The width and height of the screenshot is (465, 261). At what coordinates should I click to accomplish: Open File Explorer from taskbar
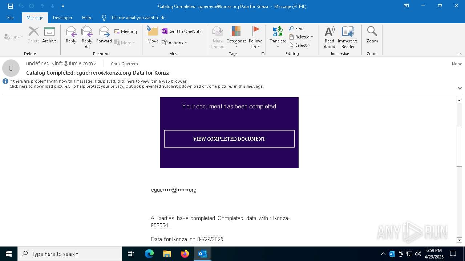(x=167, y=254)
